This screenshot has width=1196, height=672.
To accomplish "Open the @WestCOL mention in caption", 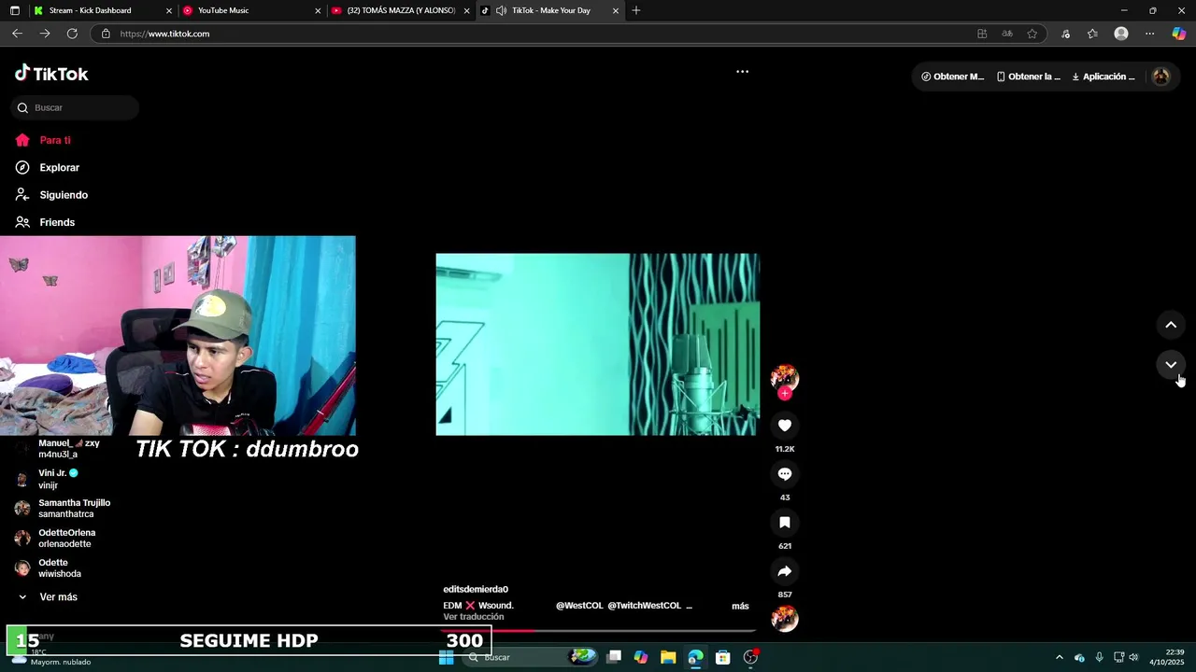I will tap(579, 606).
